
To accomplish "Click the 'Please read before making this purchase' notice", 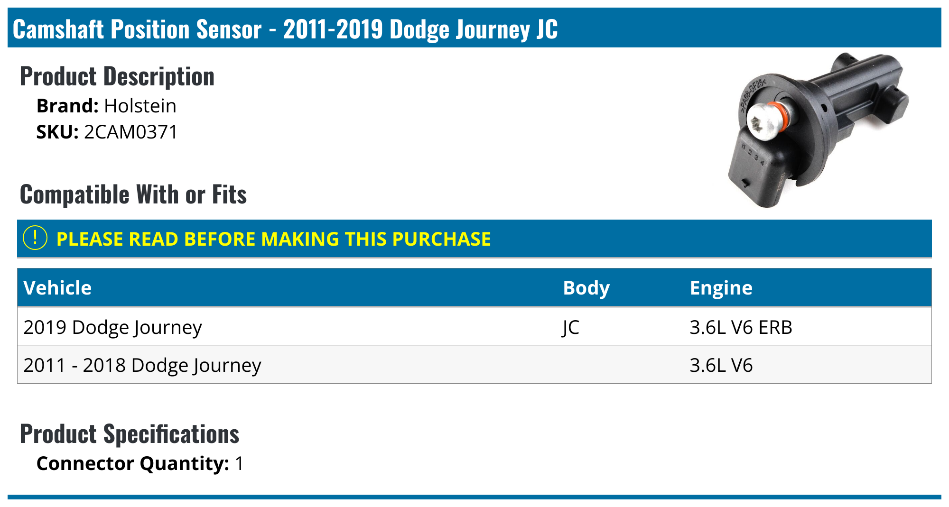I will pyautogui.click(x=273, y=239).
